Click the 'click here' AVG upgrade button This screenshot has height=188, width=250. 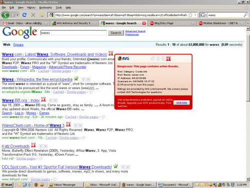181,102
